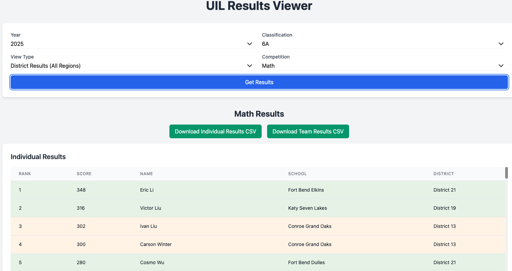
Task: Click the Fort Bend Elkins school cell
Action: 306,190
